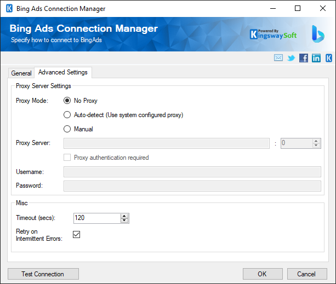This screenshot has width=336, height=284.
Task: Click the email envelope icon
Action: (278, 58)
